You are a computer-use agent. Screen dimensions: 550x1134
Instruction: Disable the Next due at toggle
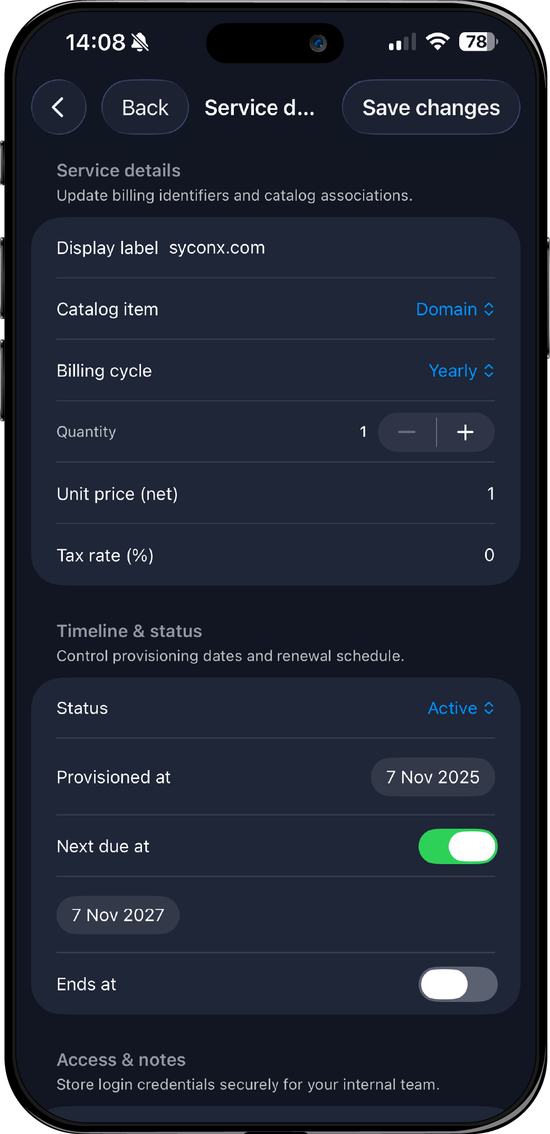point(458,846)
